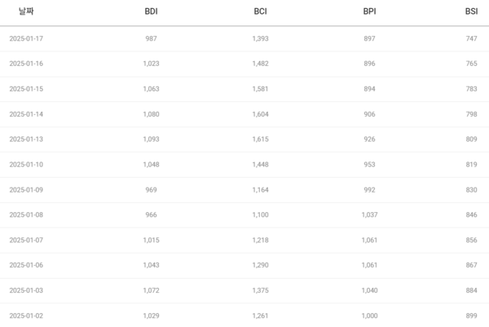Click the BCI value 1,604
The image size is (489, 327).
pyautogui.click(x=261, y=114)
